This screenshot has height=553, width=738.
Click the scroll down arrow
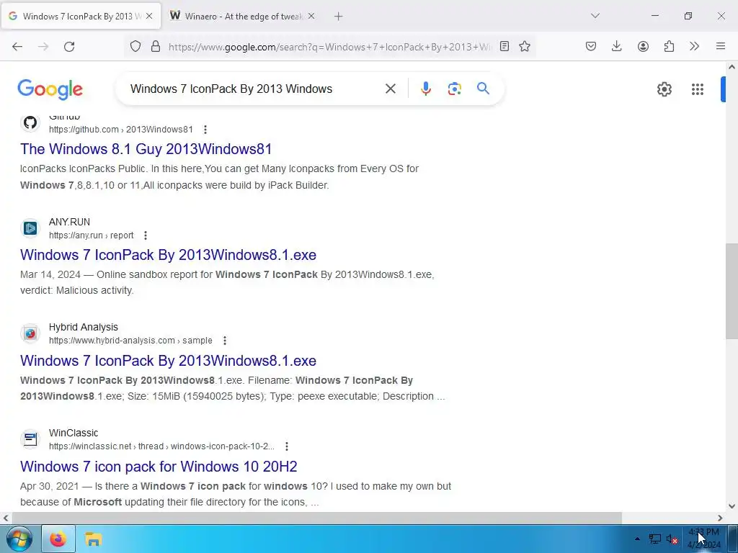pyautogui.click(x=732, y=506)
